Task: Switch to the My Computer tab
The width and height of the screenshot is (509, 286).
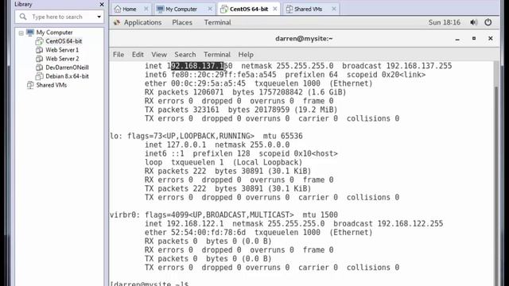Action: point(181,9)
